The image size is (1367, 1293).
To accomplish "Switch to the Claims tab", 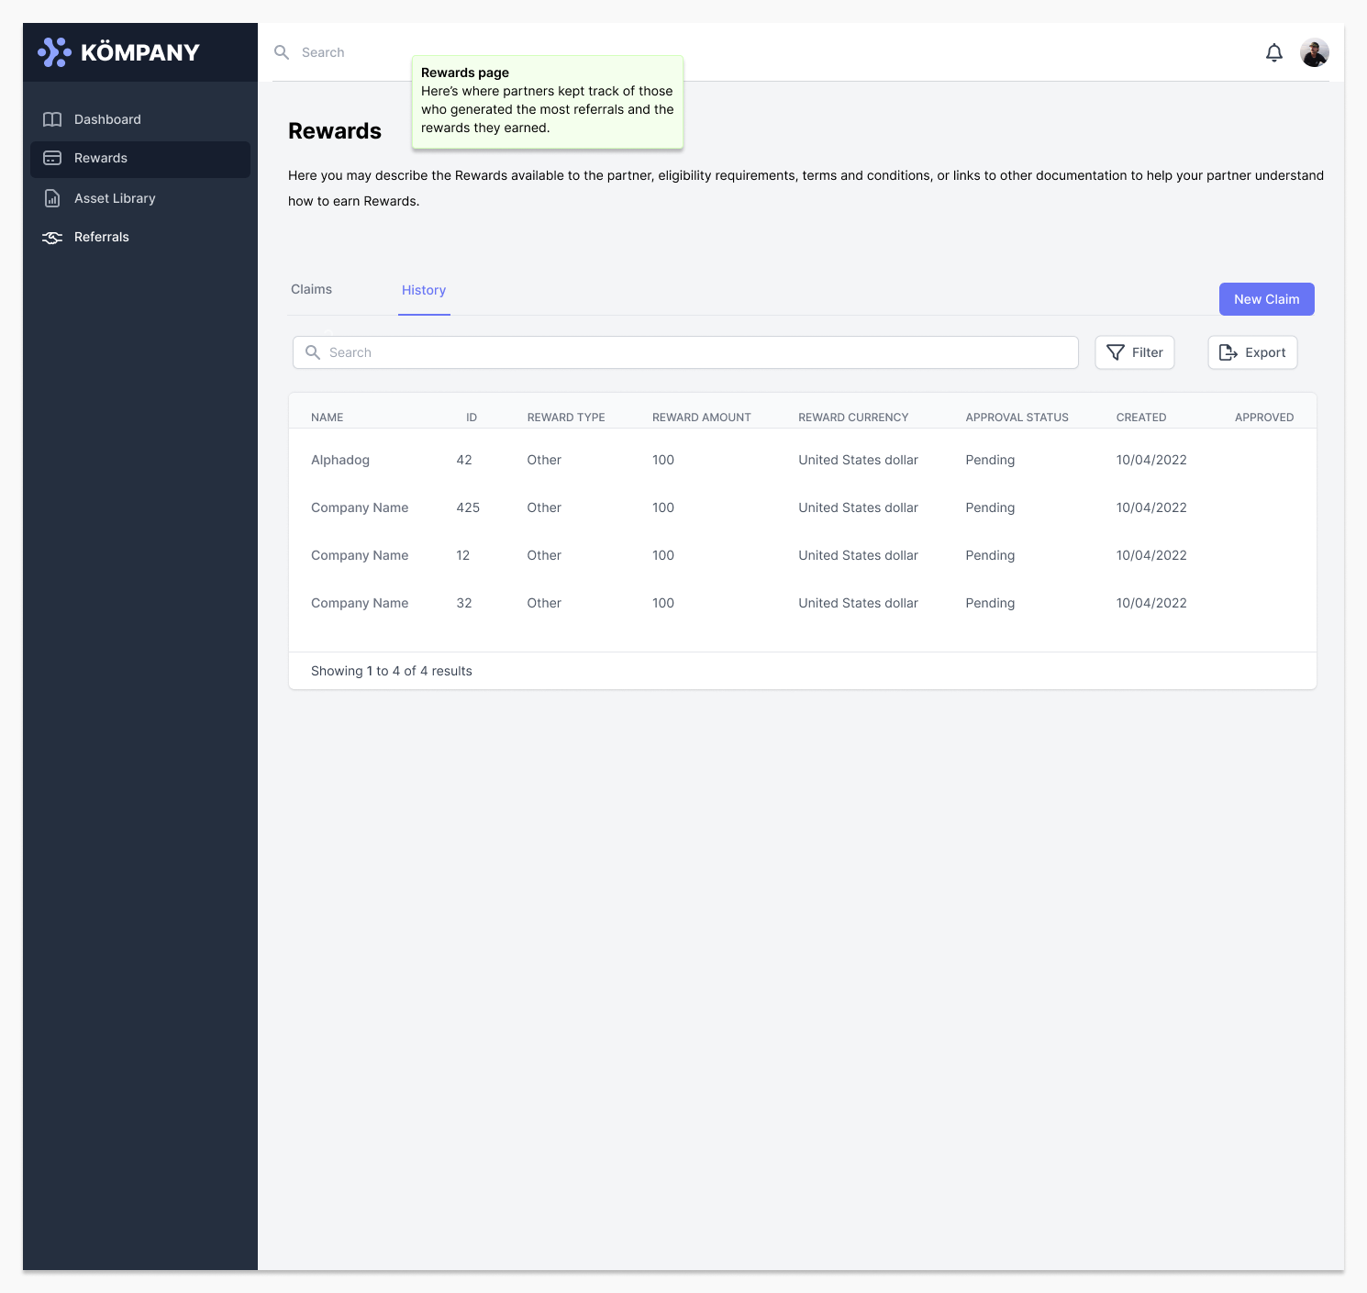I will click(311, 290).
